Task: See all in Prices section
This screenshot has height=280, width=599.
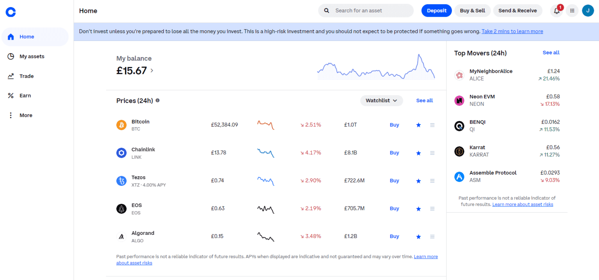Action: (424, 100)
